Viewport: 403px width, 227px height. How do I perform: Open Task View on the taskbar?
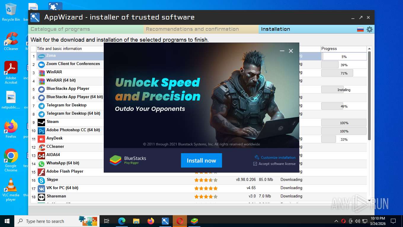pos(107,221)
